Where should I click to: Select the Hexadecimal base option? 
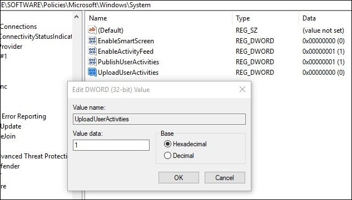coord(185,144)
